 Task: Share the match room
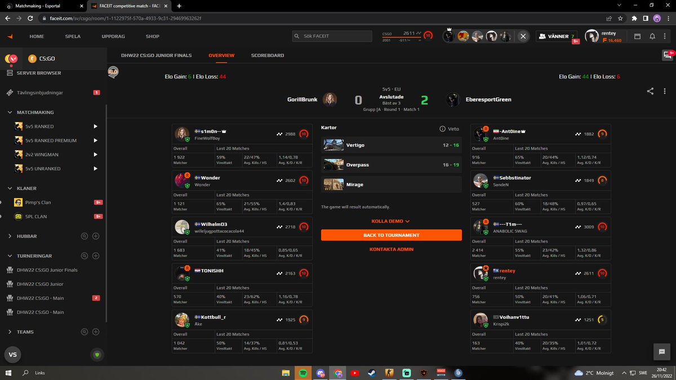point(651,91)
